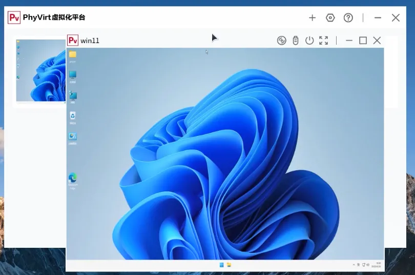
Task: Maximize the win11 VM window
Action: (363, 41)
